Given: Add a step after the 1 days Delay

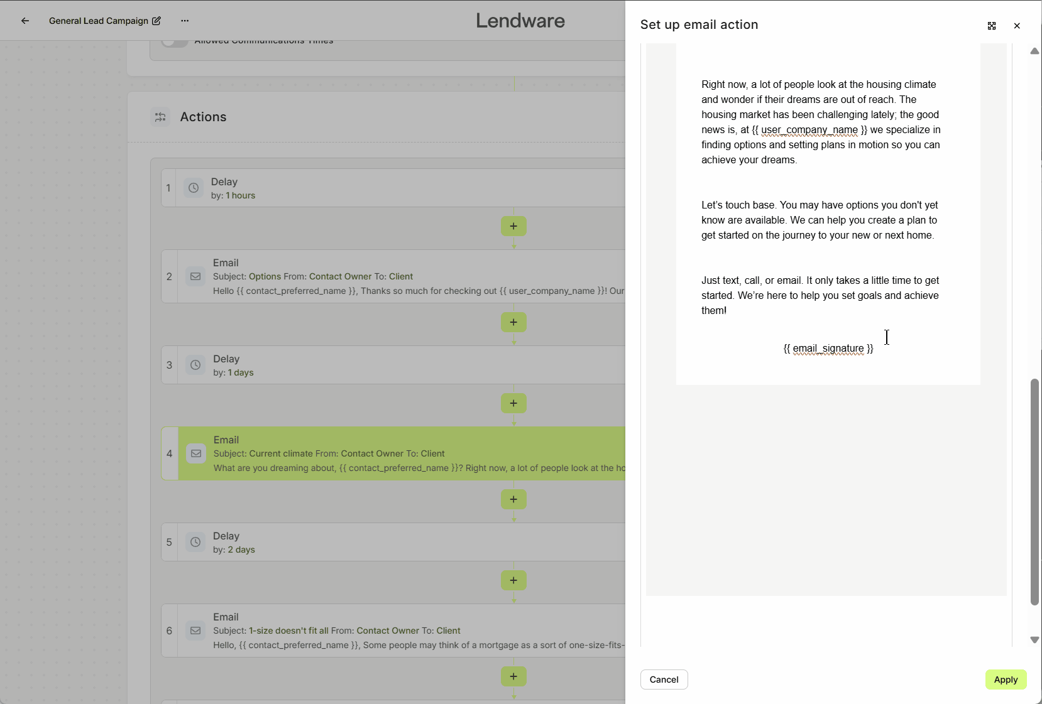Looking at the screenshot, I should (513, 403).
